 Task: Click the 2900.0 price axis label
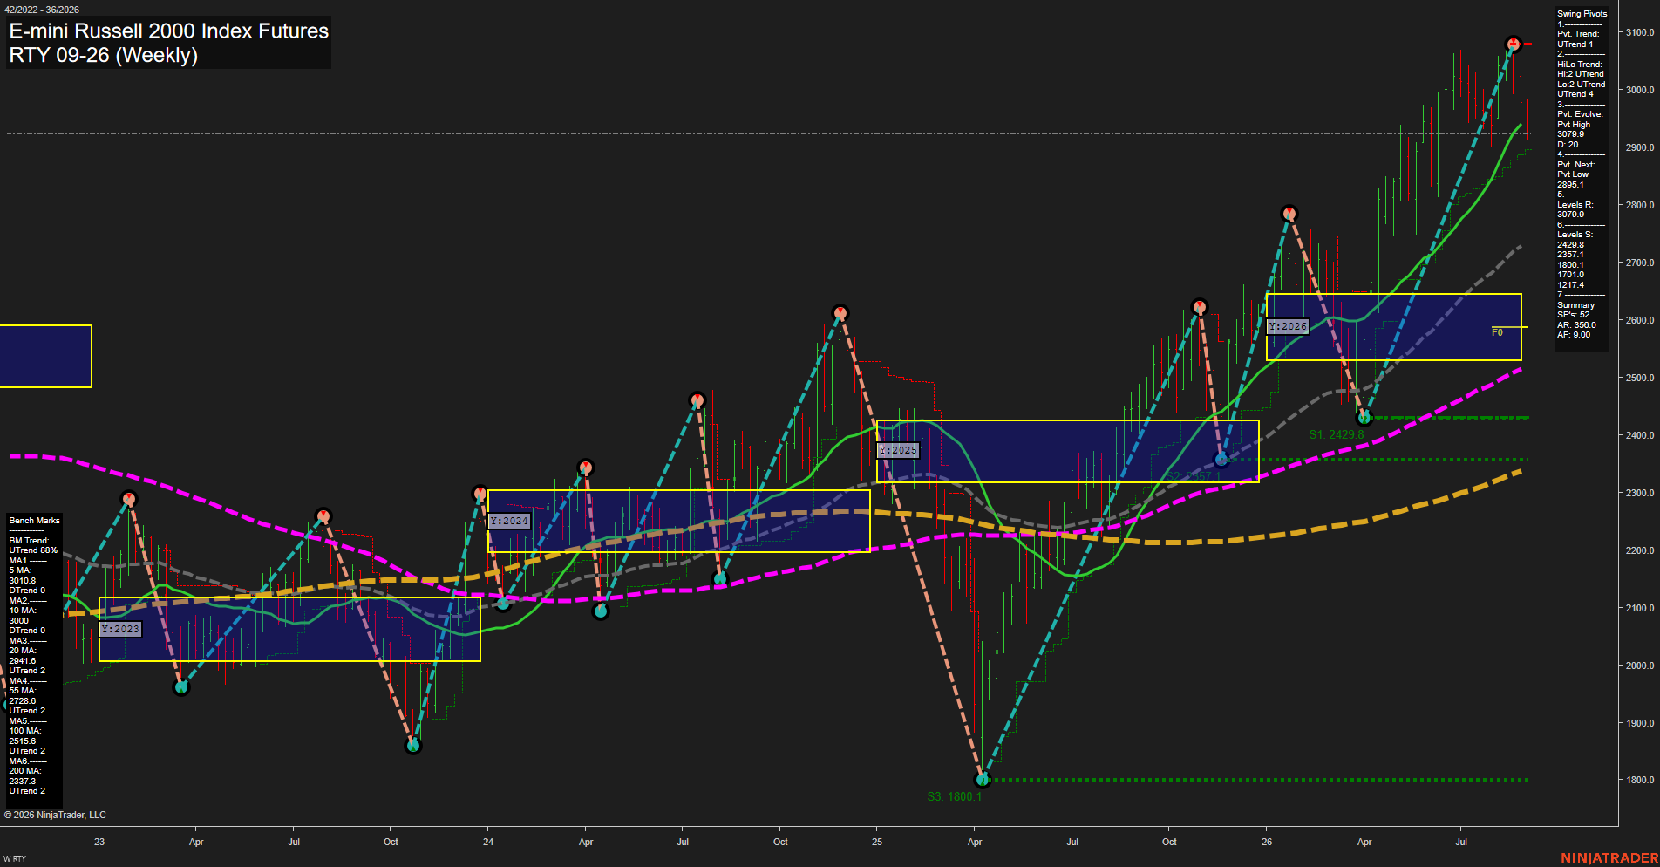tap(1640, 147)
